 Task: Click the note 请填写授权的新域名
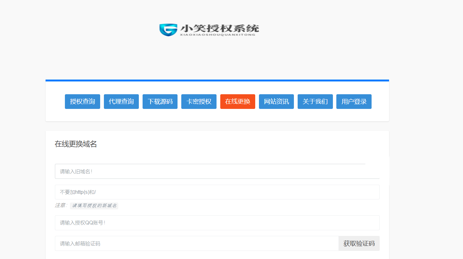click(x=94, y=205)
